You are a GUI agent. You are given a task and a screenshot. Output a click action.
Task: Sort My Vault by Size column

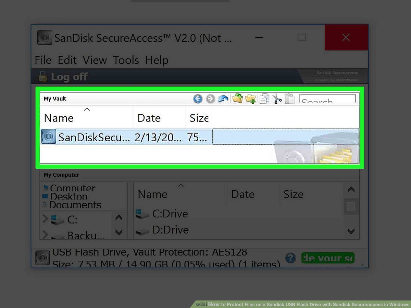point(199,118)
